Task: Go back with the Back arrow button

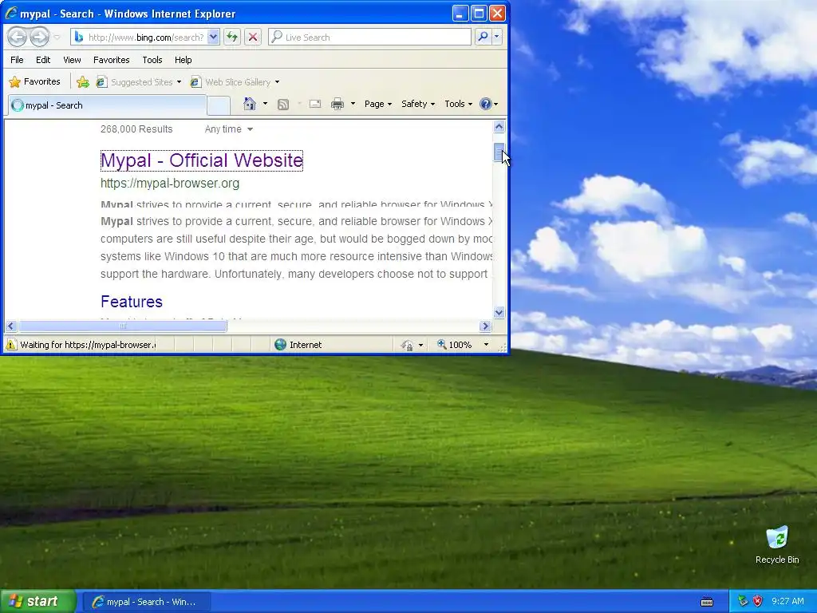Action: pos(18,37)
